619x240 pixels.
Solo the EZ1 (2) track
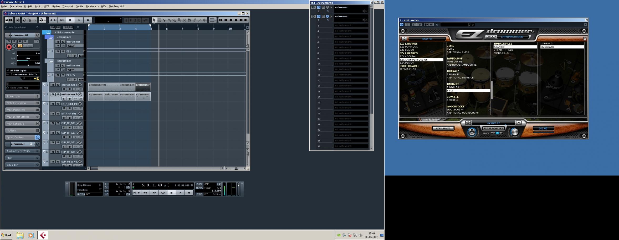click(63, 75)
